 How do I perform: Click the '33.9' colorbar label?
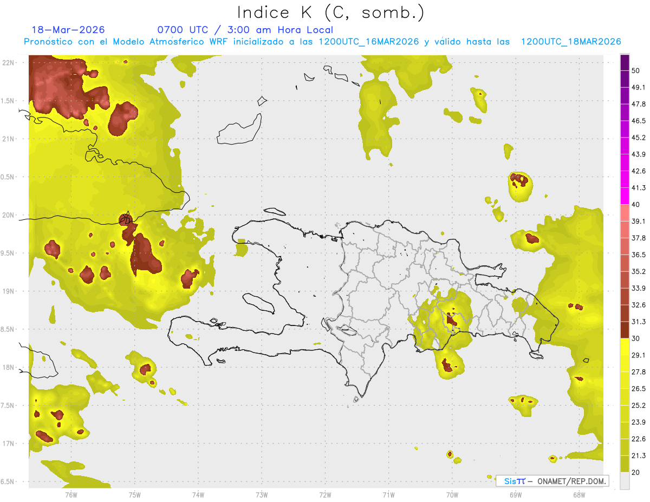pos(639,288)
